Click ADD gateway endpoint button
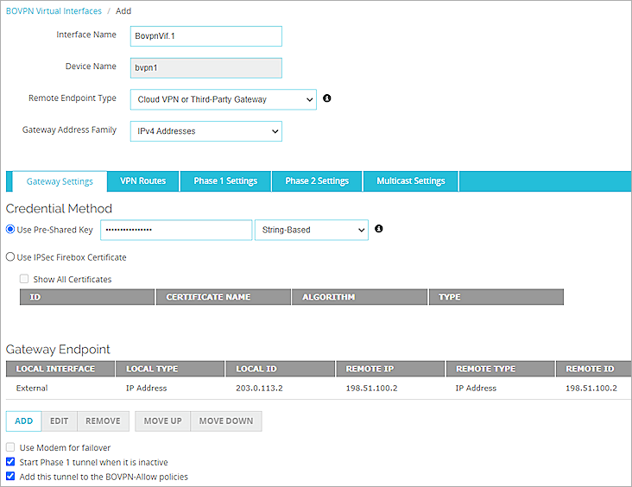The image size is (632, 487). pos(24,421)
